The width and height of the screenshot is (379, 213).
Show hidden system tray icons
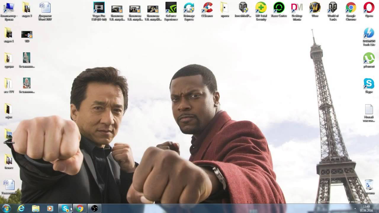coord(355,209)
